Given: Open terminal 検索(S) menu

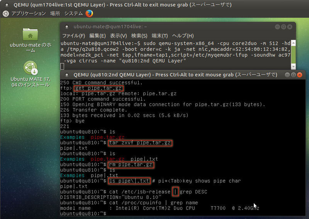Looking at the screenshot, I should tap(139, 36).
